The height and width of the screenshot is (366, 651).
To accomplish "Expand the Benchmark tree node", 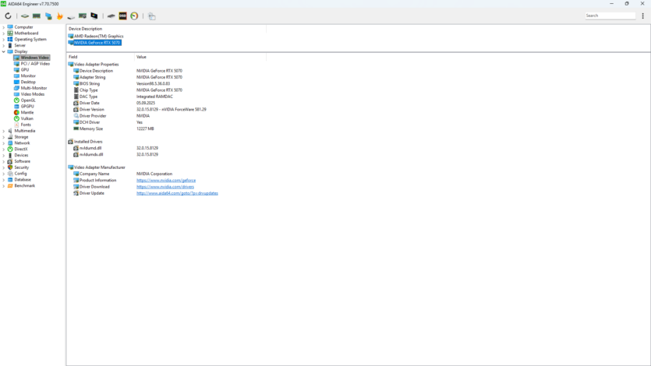I will click(x=3, y=186).
